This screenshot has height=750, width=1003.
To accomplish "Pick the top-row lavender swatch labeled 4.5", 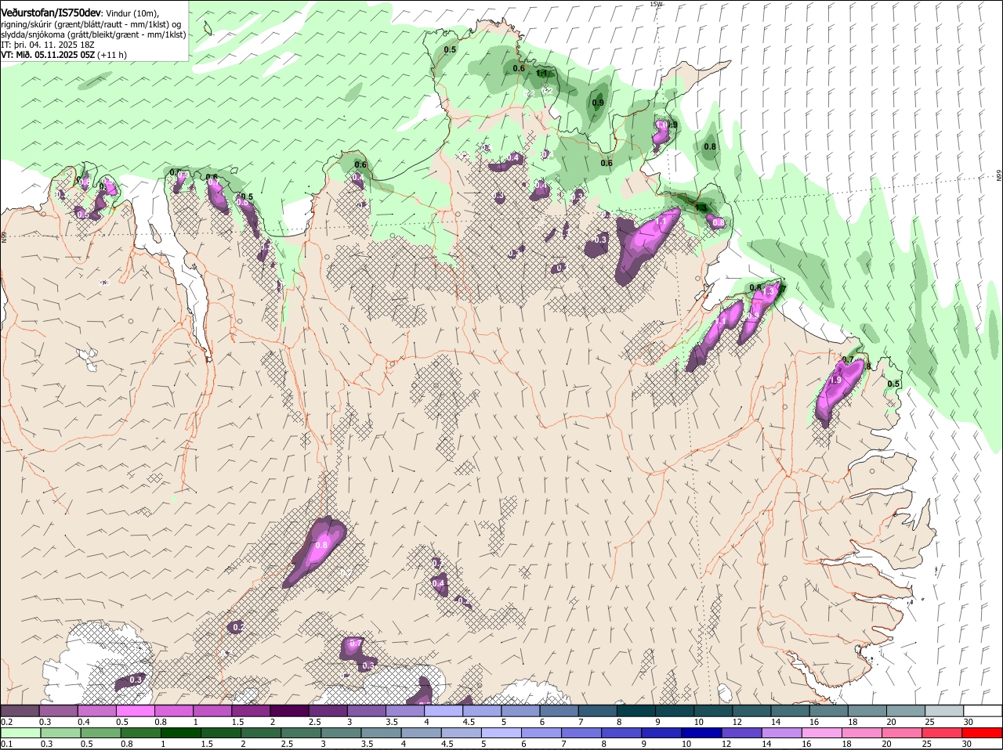I will [481, 710].
